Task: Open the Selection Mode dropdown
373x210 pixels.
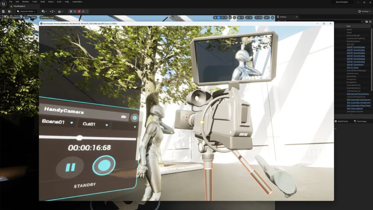Action: (x=26, y=11)
